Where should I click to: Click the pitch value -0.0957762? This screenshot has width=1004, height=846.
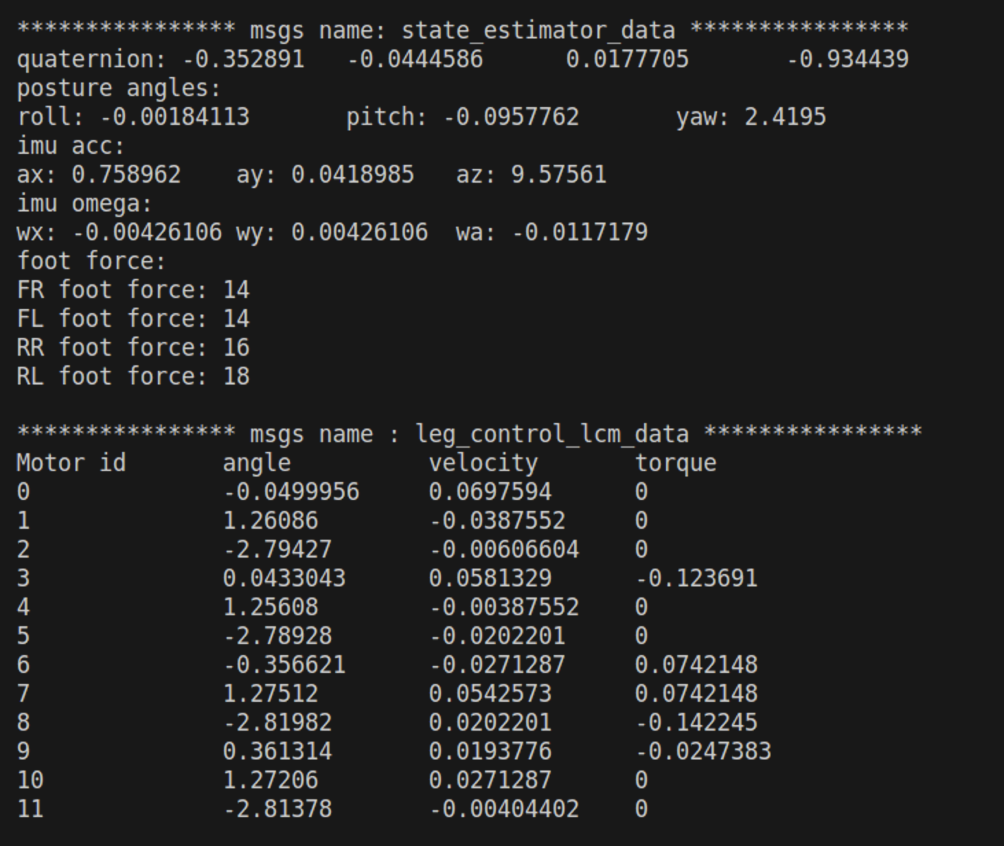tap(511, 117)
